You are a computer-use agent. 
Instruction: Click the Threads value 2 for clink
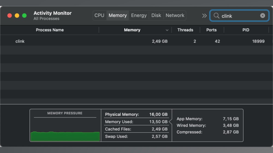coord(195,41)
